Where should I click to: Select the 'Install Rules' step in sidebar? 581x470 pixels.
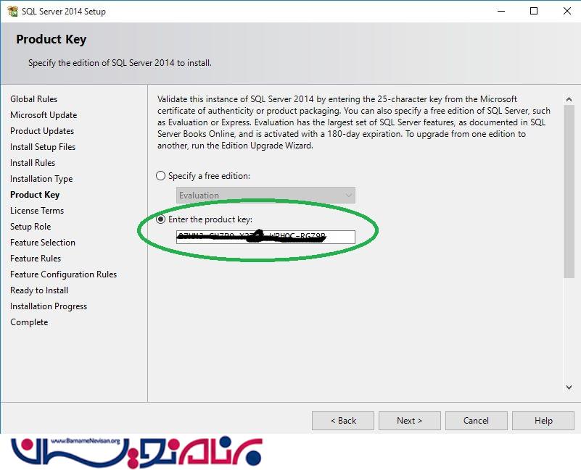(33, 163)
